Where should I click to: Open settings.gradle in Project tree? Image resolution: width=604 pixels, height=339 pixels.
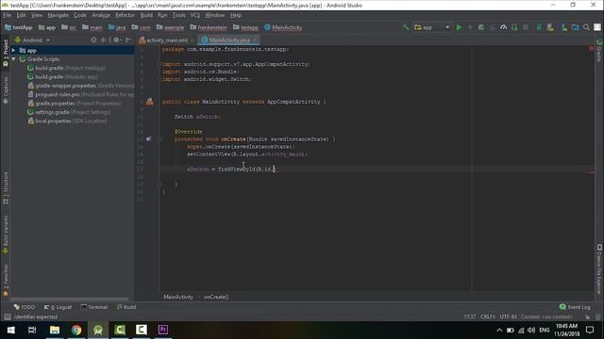(69, 112)
